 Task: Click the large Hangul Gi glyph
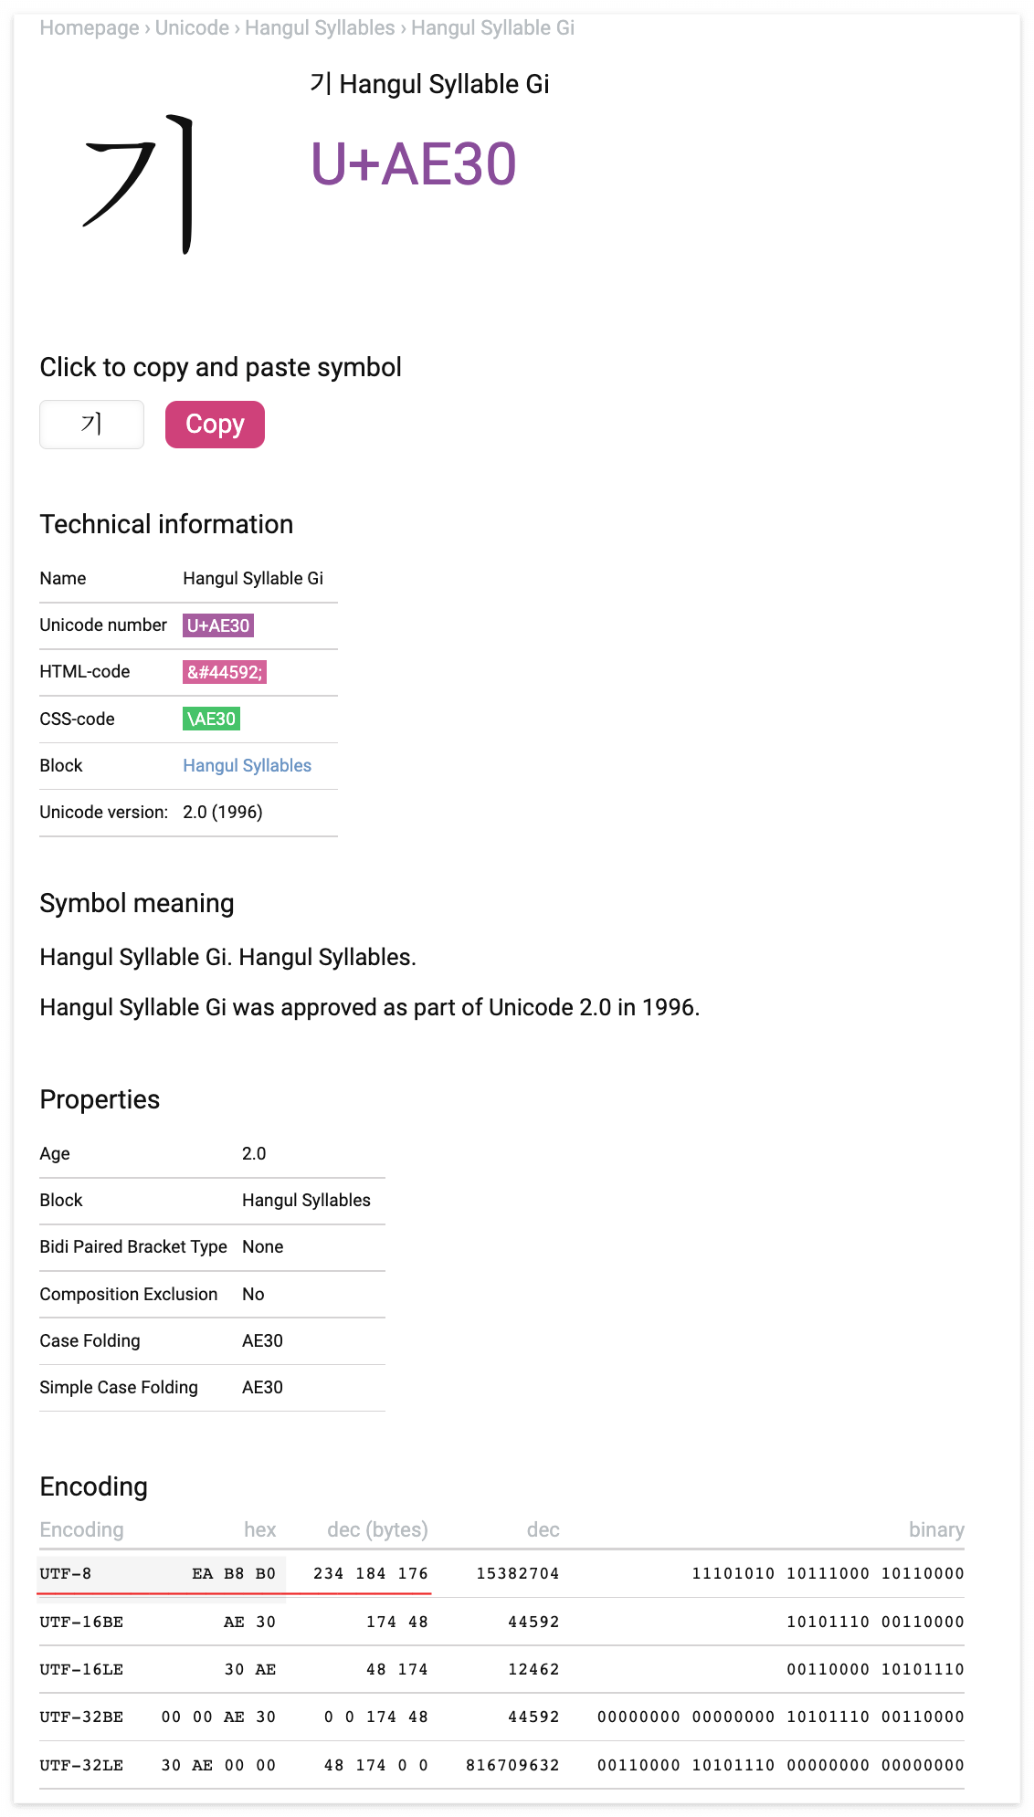(140, 183)
